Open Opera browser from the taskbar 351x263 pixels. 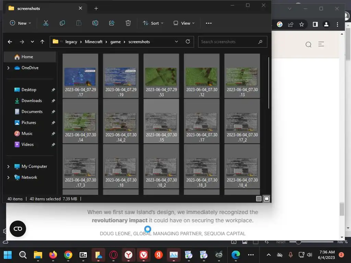[x=113, y=255]
